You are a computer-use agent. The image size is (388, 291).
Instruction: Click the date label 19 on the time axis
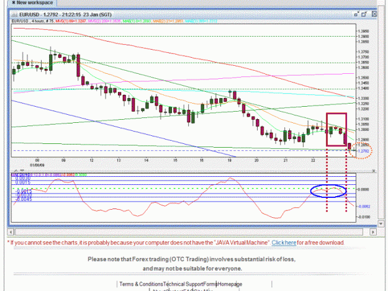(229, 161)
